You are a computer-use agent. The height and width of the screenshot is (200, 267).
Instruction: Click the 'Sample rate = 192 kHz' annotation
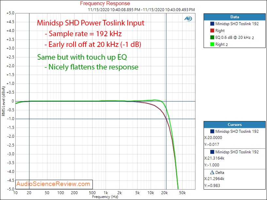coord(83,34)
